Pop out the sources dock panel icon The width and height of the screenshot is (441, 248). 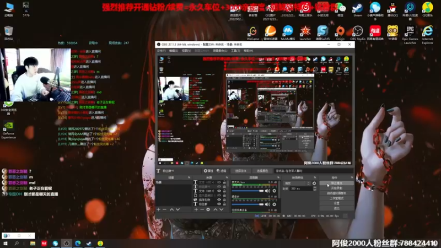click(227, 177)
